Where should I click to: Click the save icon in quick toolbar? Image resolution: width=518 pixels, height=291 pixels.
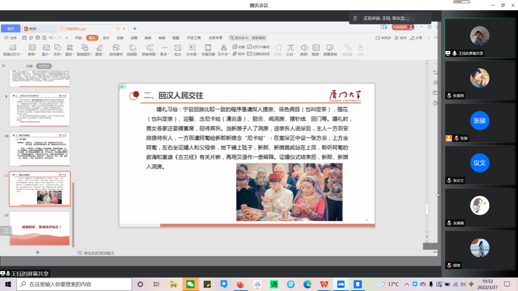coord(25,38)
